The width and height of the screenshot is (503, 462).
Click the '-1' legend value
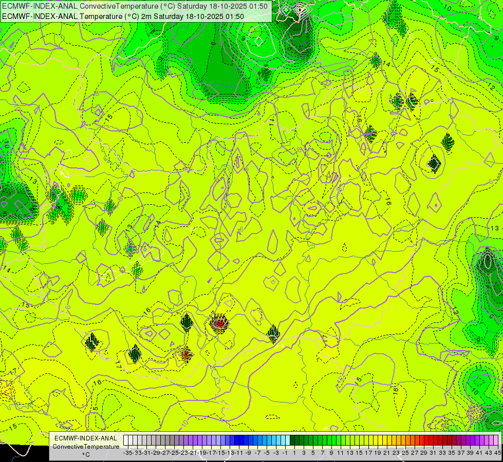coord(286,453)
